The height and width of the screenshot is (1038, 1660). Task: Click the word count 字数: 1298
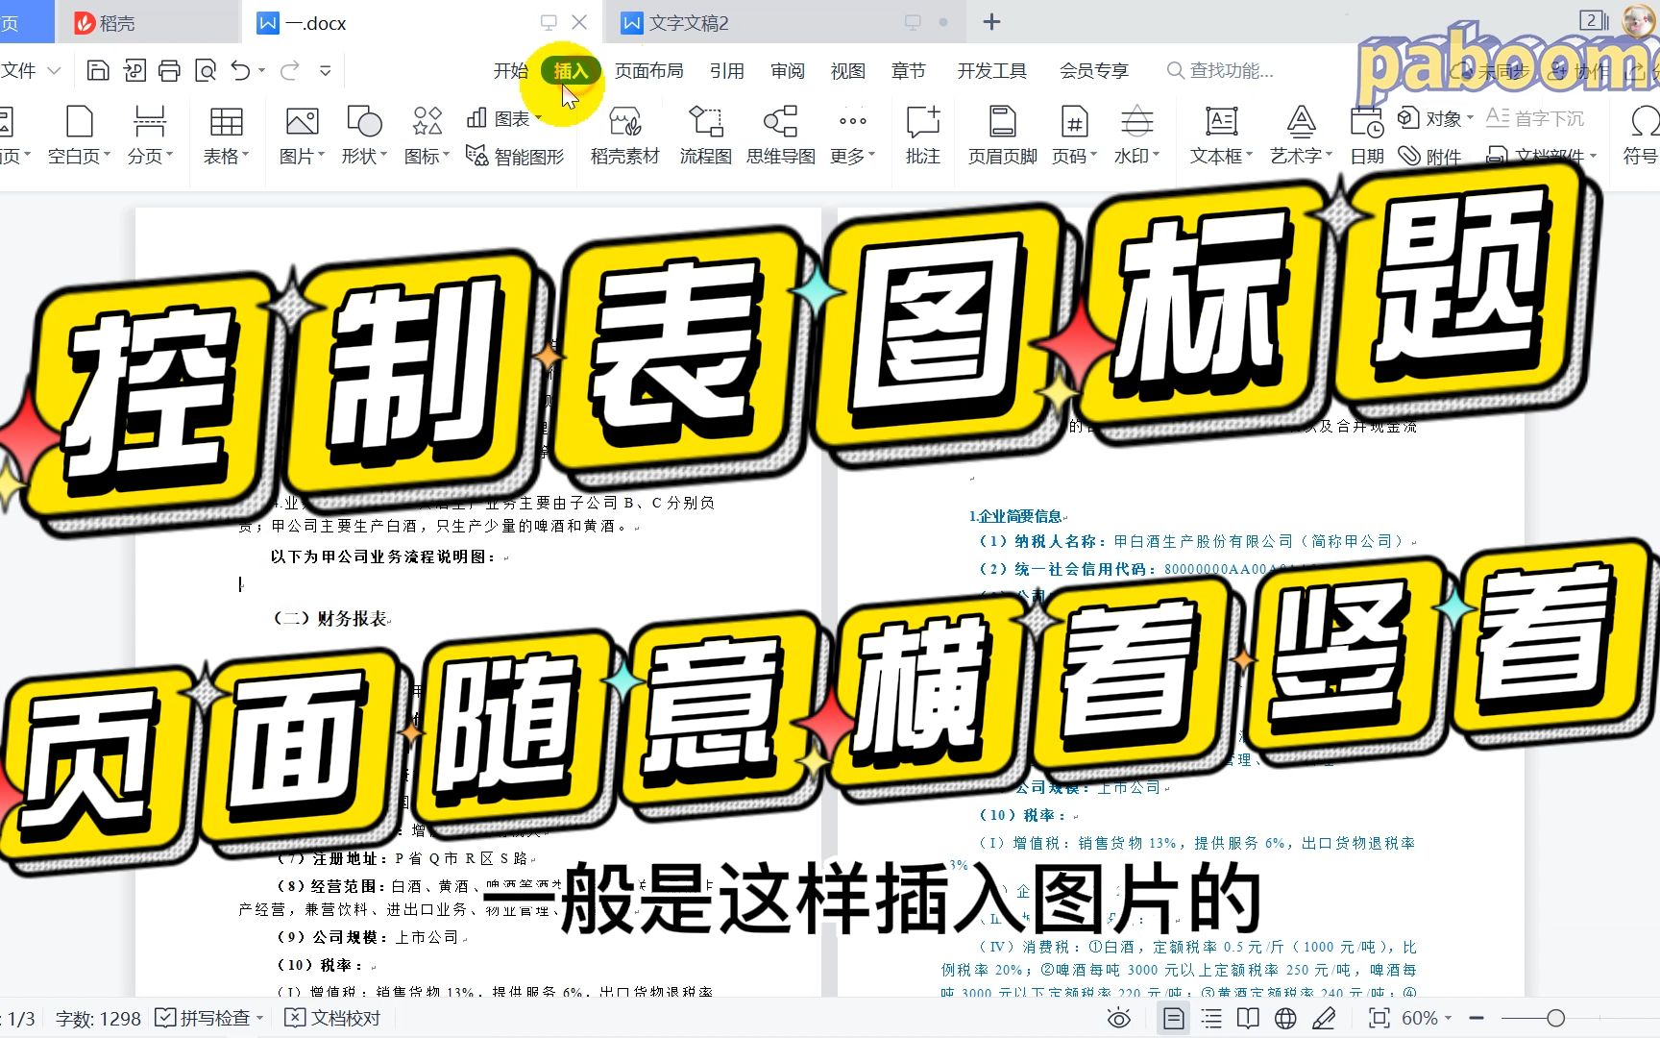[98, 1019]
